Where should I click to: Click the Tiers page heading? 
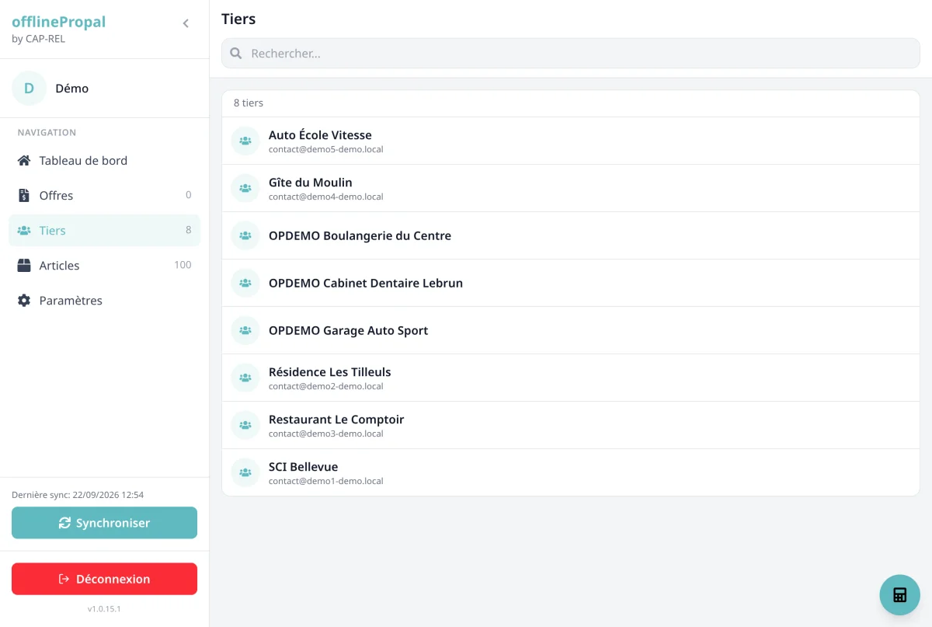pos(238,19)
